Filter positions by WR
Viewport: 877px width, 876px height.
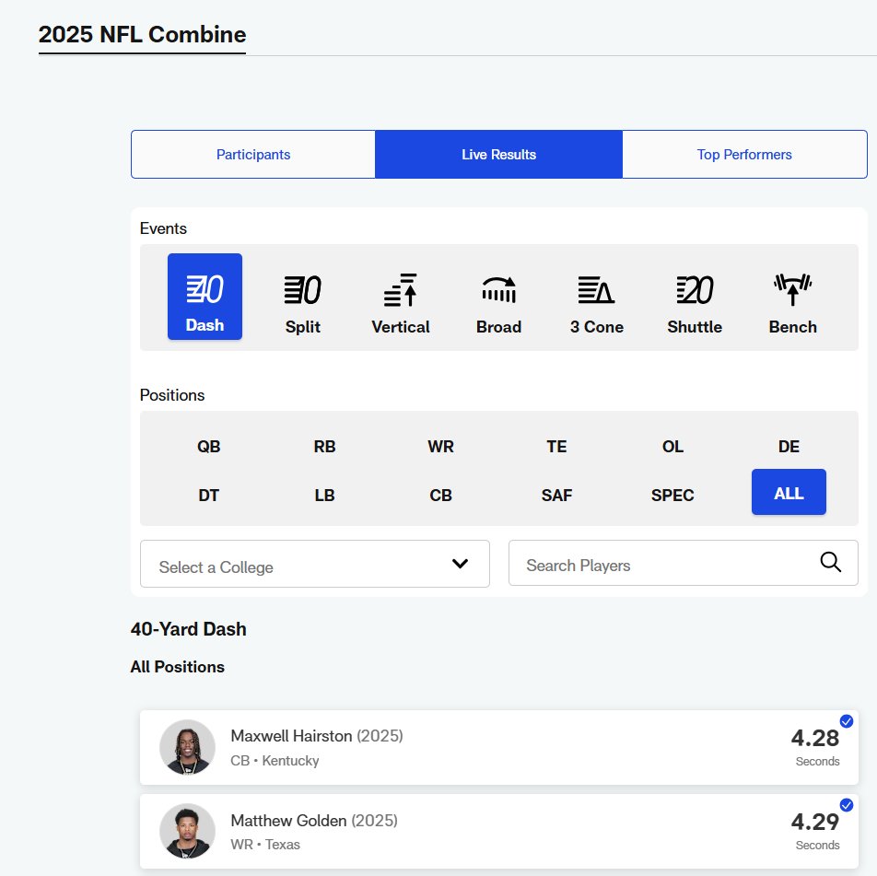point(440,447)
